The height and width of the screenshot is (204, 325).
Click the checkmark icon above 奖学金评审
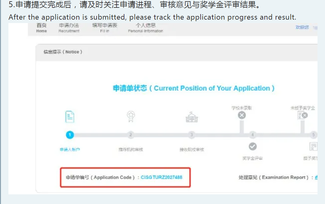coord(252,146)
